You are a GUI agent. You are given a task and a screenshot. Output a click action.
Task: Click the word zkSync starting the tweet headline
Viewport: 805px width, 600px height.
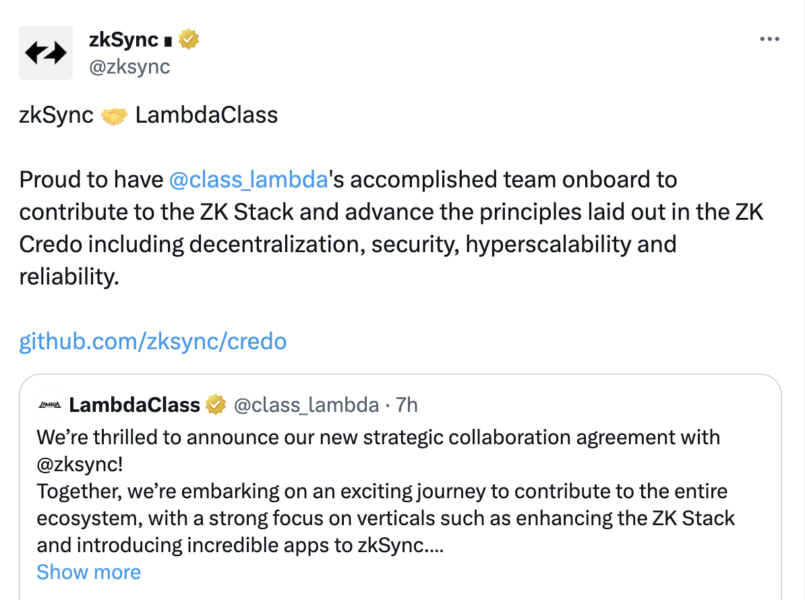pos(56,115)
